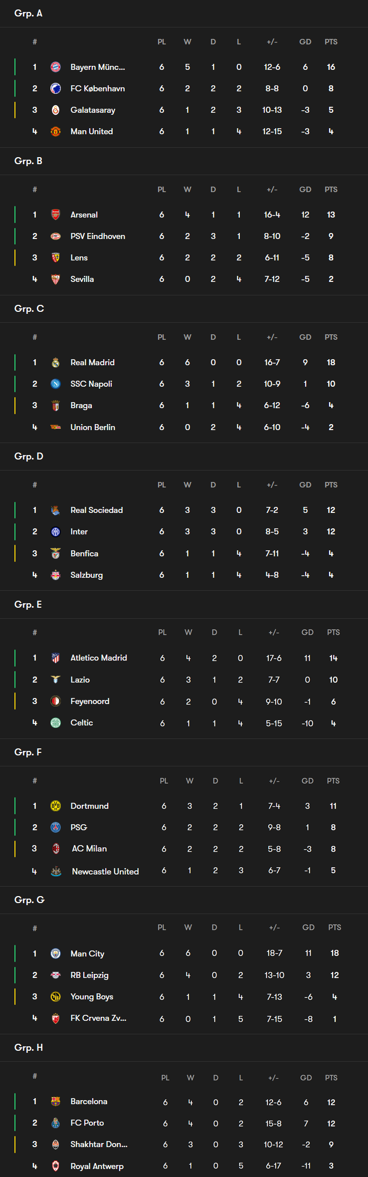Open the Galatasaray team link

[x=93, y=110]
